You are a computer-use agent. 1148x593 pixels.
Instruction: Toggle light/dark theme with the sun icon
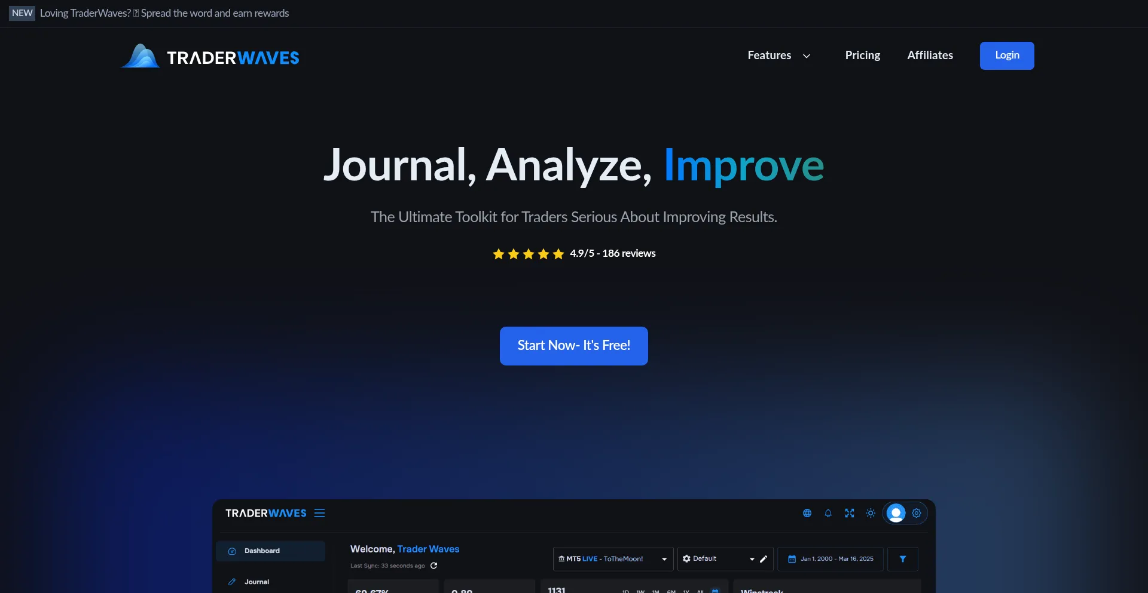(871, 513)
